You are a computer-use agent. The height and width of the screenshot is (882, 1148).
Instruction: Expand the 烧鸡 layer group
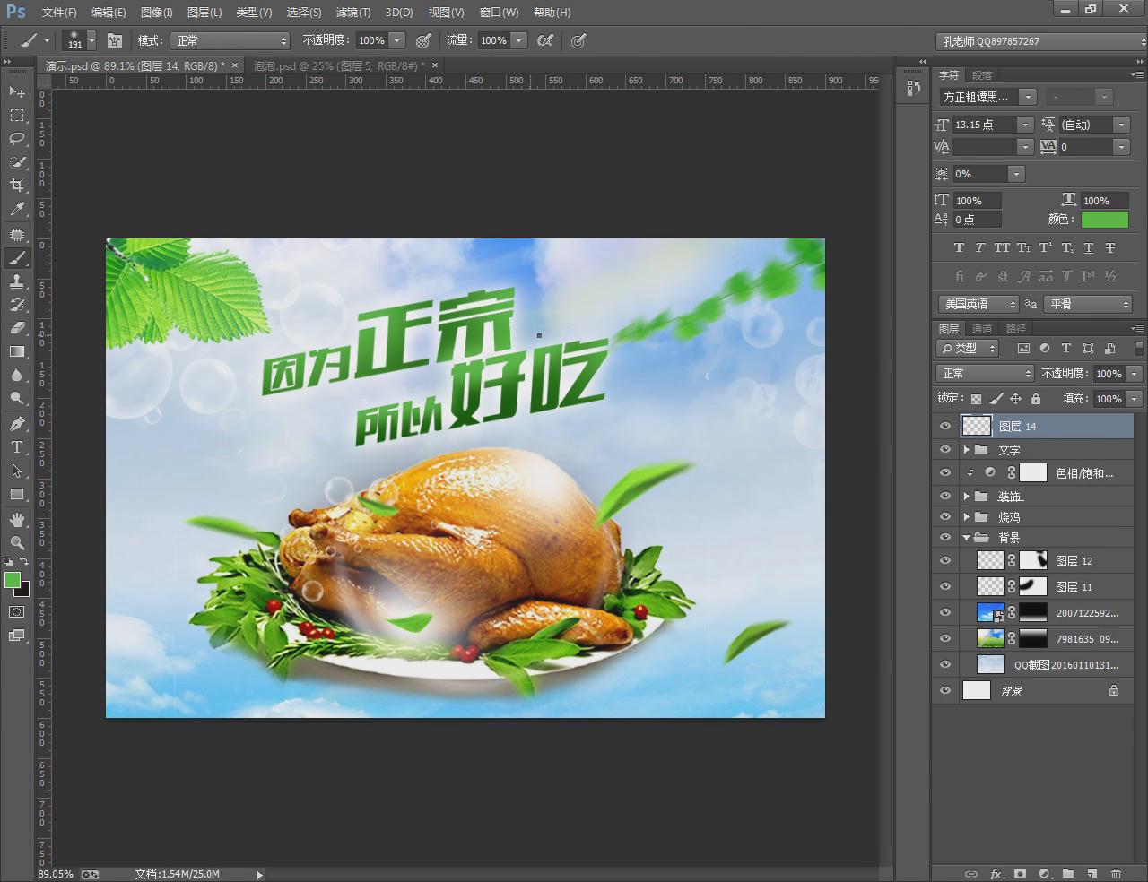[x=966, y=516]
